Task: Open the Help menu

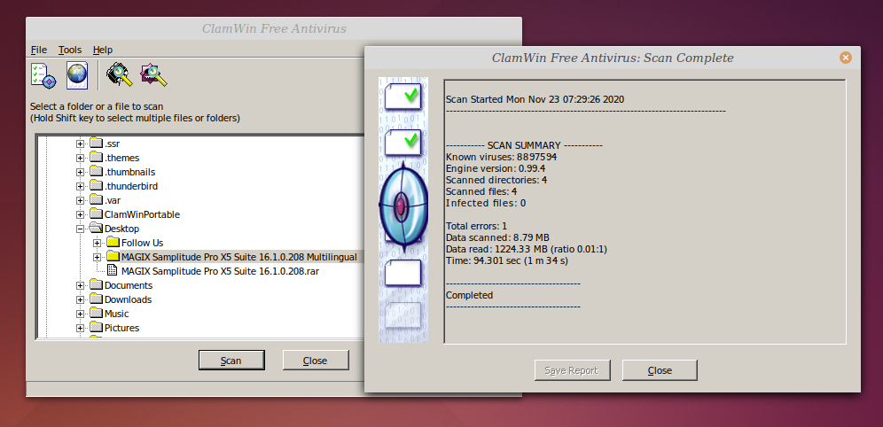Action: click(x=103, y=50)
